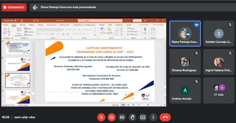The height and width of the screenshot is (123, 236).
Task: Open the ribbon display options icon
Action: click(146, 21)
